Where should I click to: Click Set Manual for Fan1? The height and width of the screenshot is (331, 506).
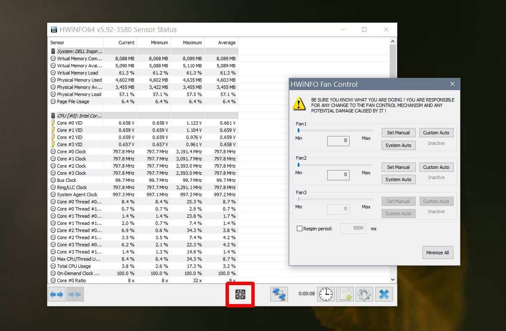coord(398,132)
